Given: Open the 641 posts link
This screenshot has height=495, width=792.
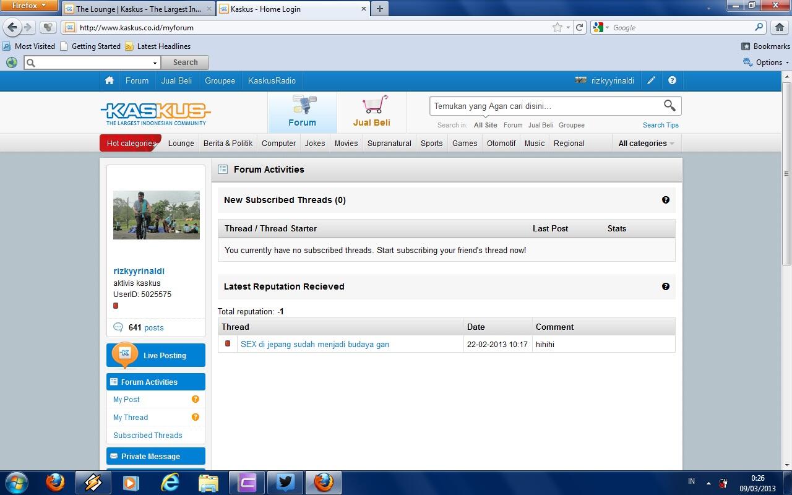Looking at the screenshot, I should pyautogui.click(x=146, y=328).
